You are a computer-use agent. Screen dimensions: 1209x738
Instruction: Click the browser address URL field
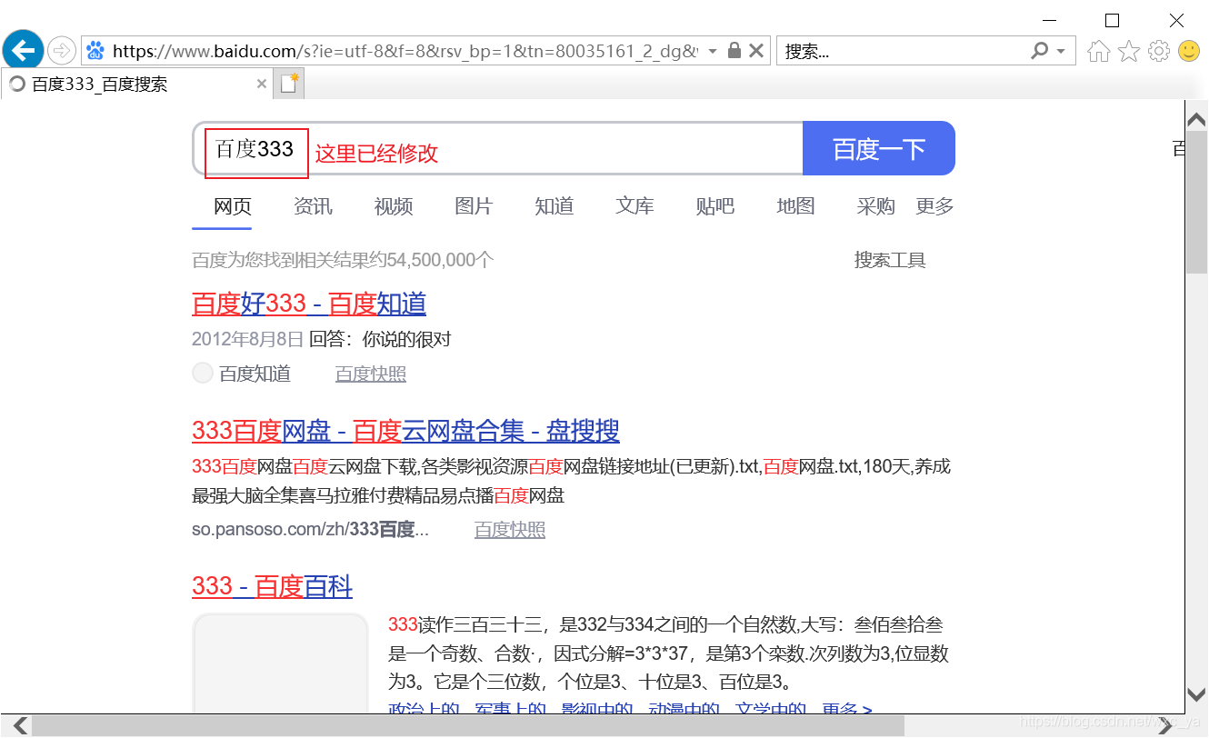click(405, 51)
